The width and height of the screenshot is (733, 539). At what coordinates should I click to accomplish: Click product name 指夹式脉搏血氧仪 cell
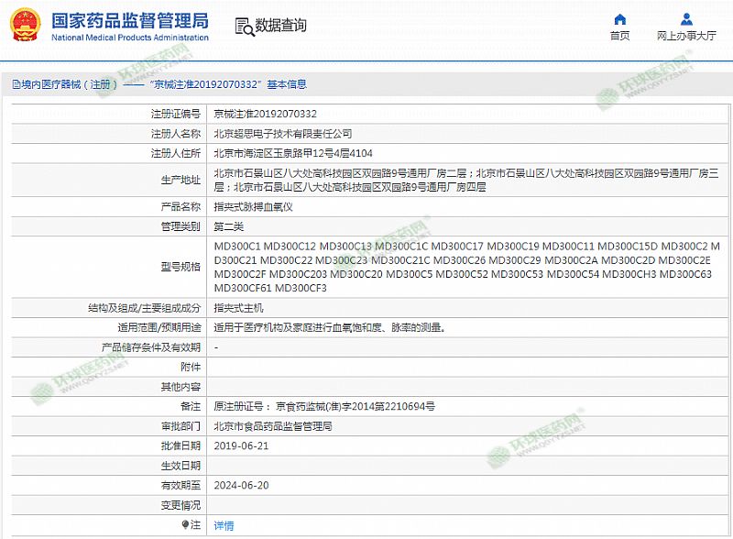click(x=253, y=206)
